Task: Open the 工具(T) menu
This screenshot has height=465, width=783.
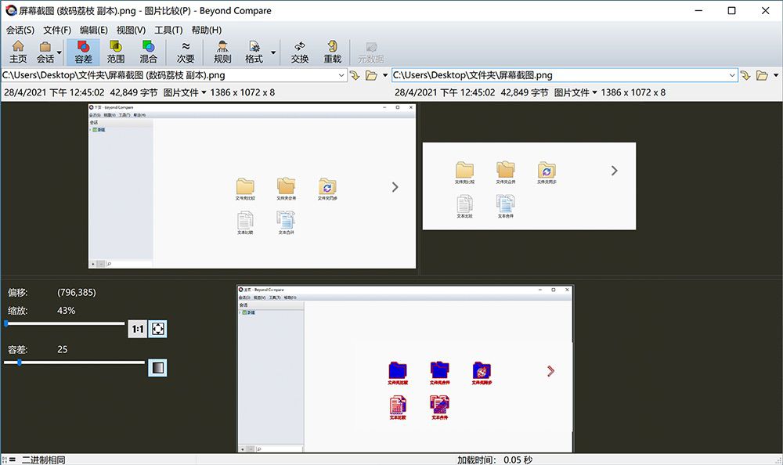Action: [168, 30]
